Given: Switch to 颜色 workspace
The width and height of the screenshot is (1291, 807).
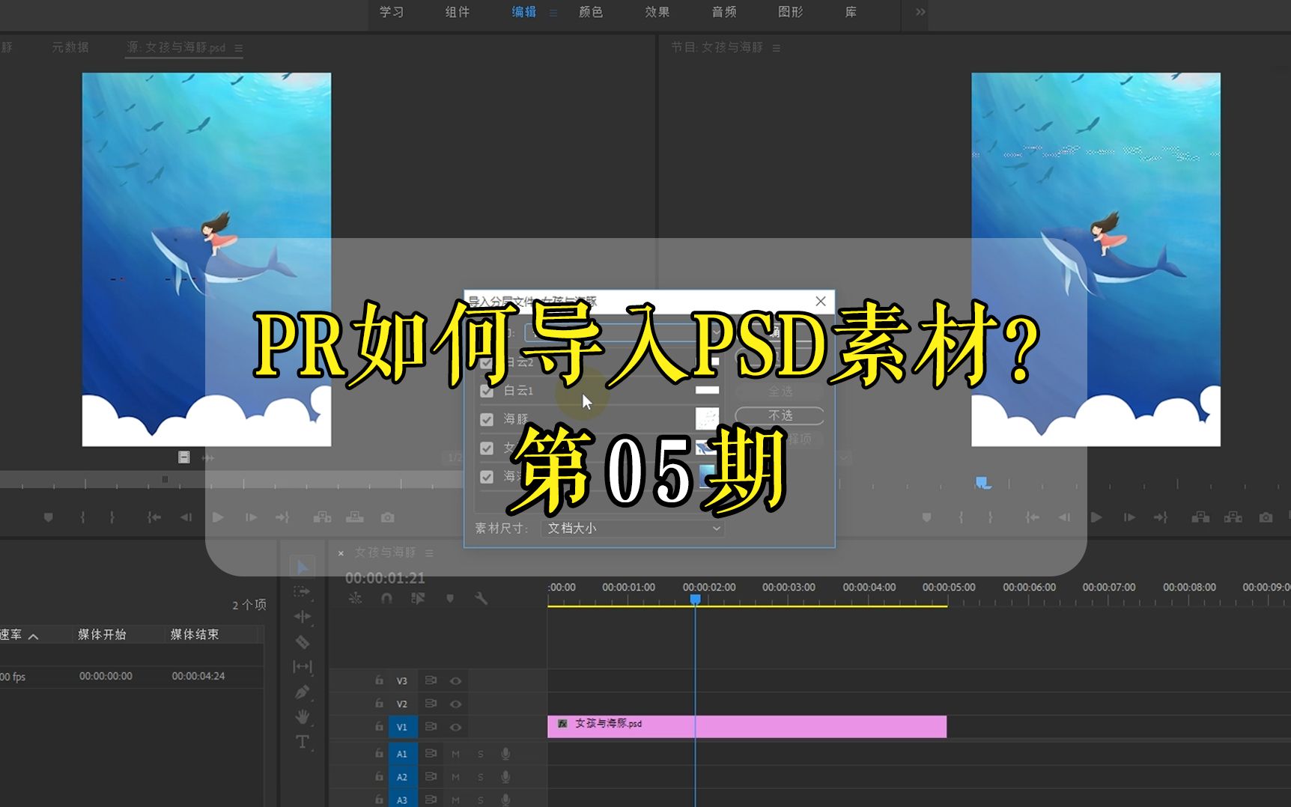Looking at the screenshot, I should click(x=591, y=12).
